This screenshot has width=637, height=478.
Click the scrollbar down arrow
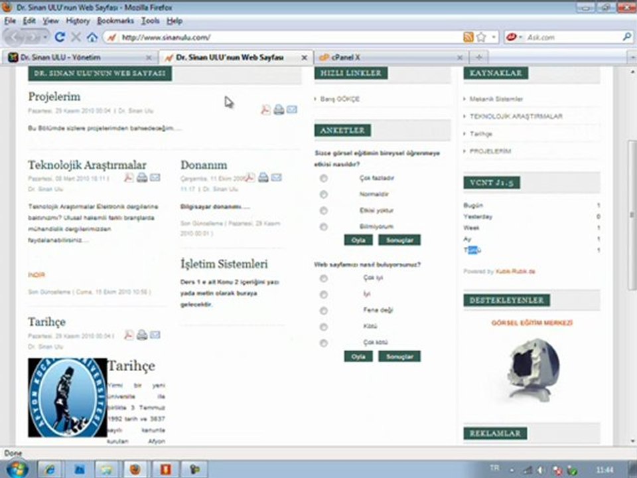point(632,441)
